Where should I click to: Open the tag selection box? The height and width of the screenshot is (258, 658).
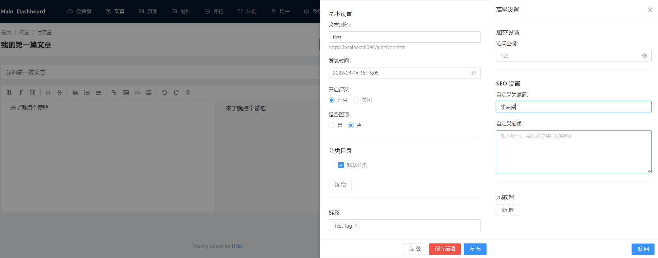tap(417, 225)
